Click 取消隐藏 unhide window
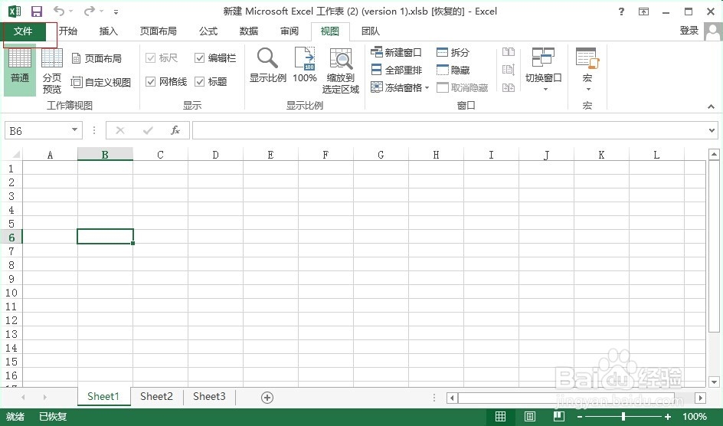 click(462, 87)
